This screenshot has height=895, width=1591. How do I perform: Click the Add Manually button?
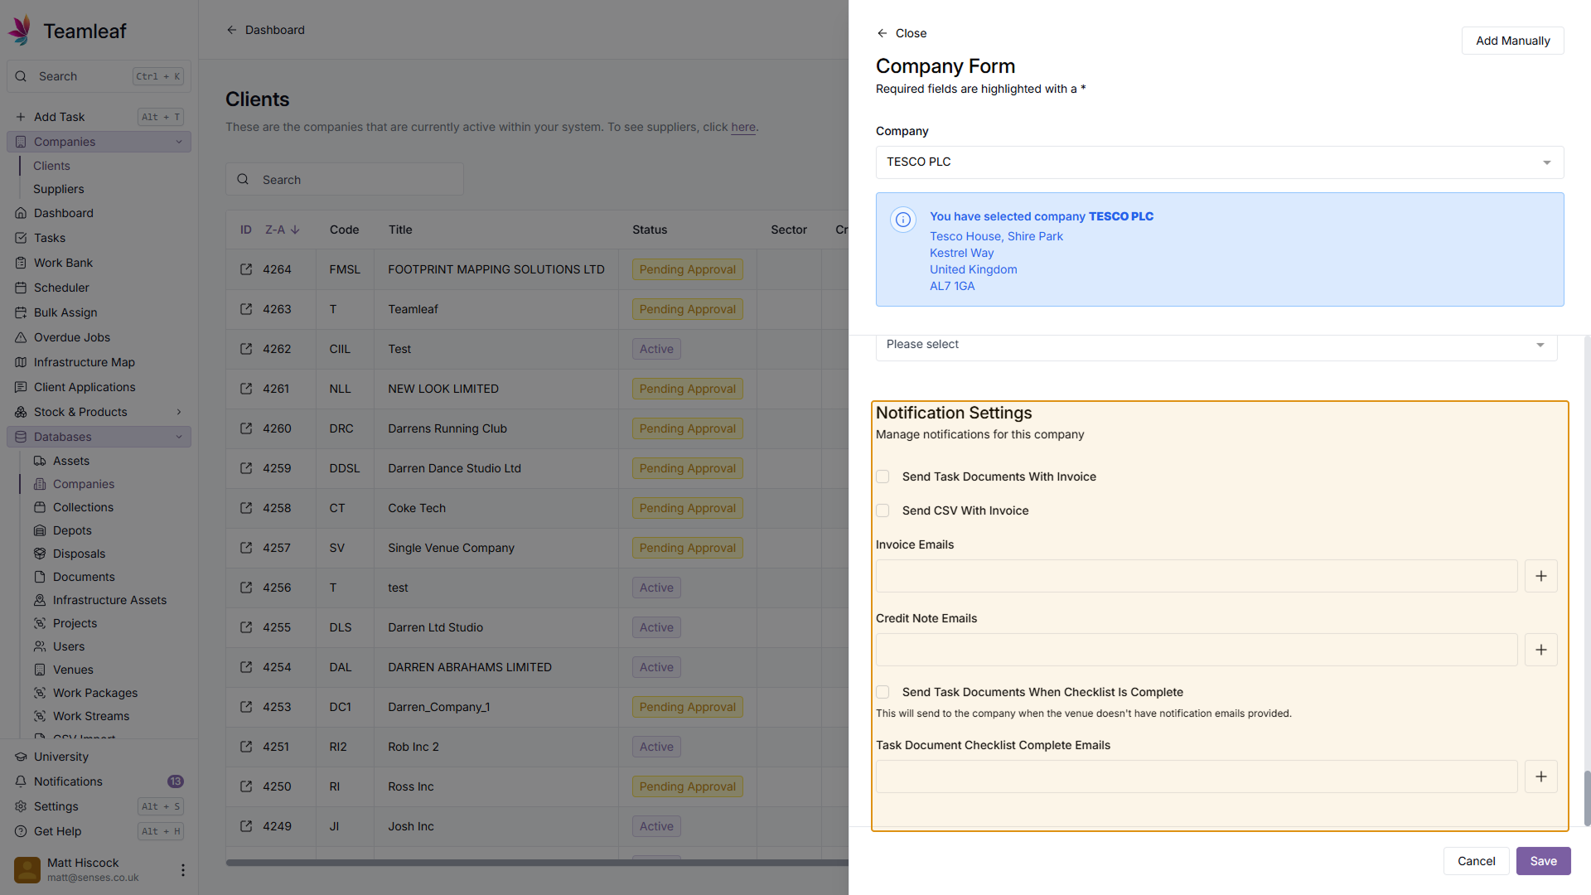(x=1512, y=41)
